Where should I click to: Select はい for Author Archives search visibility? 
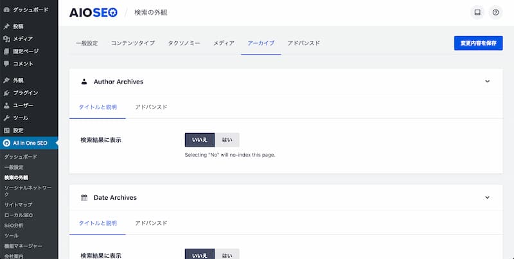point(227,139)
